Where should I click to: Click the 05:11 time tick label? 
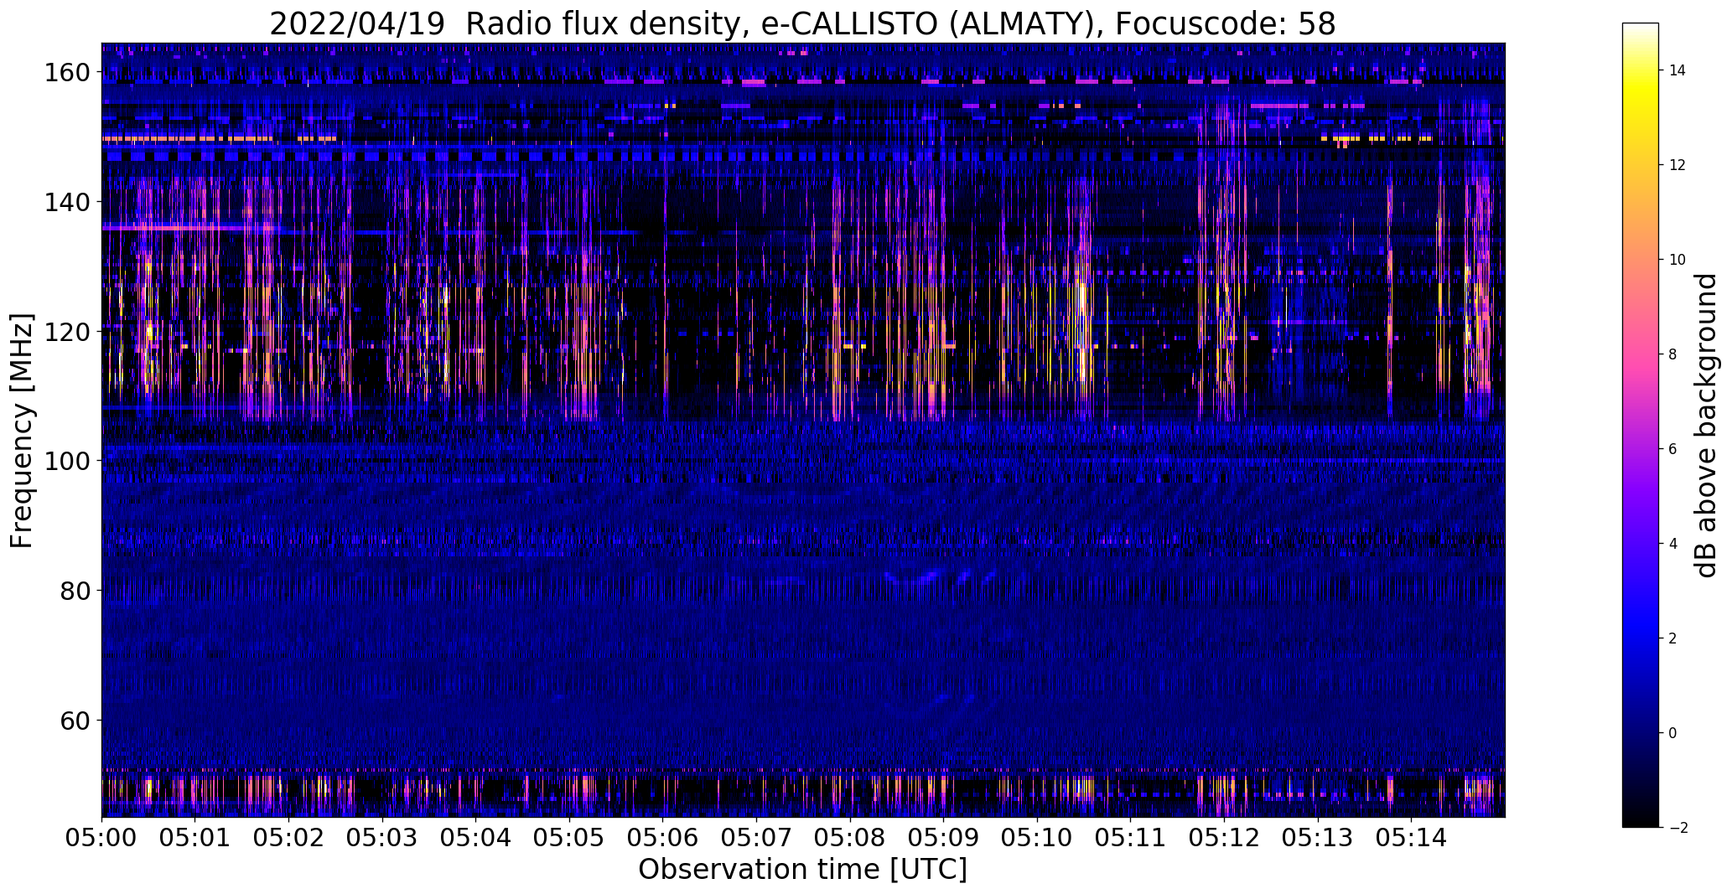[x=1130, y=839]
